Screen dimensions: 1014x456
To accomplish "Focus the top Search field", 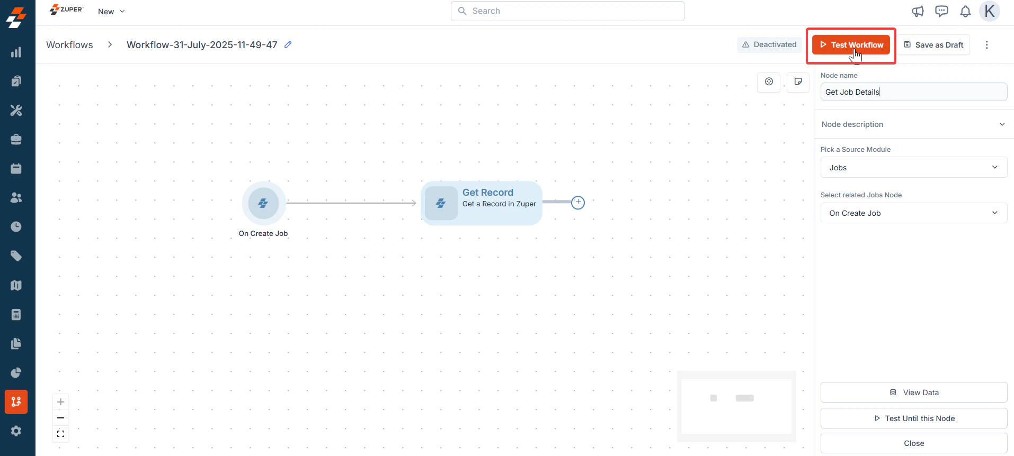I will (567, 11).
